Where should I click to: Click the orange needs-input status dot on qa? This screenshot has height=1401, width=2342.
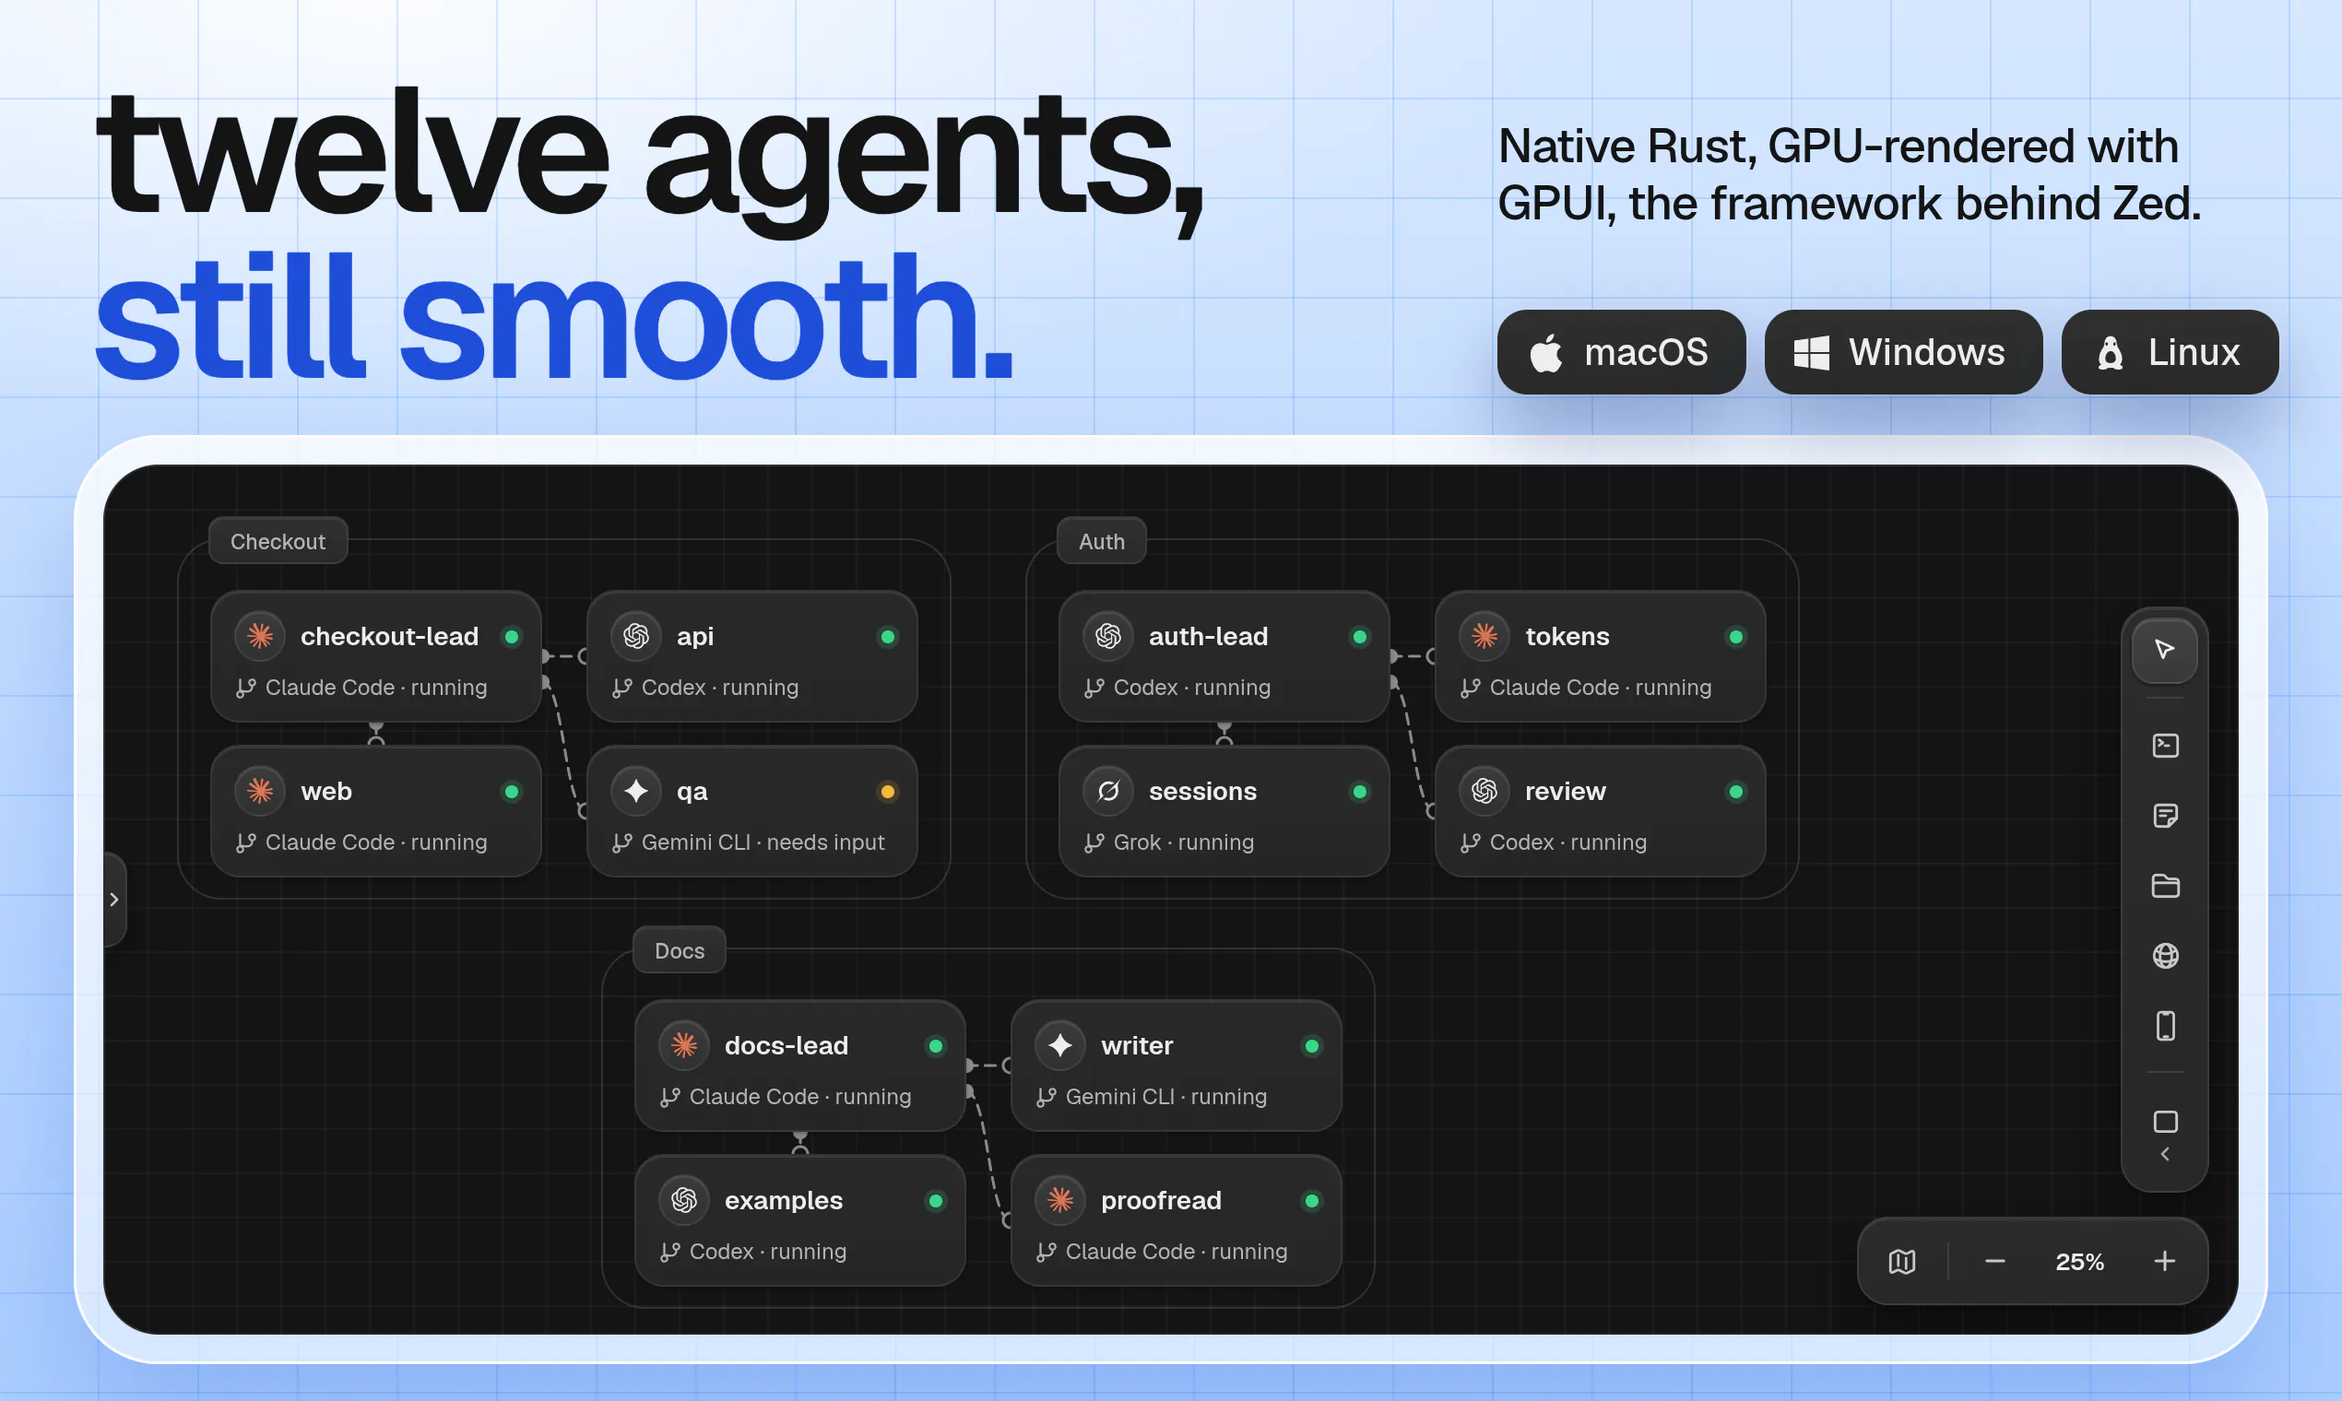click(x=888, y=792)
